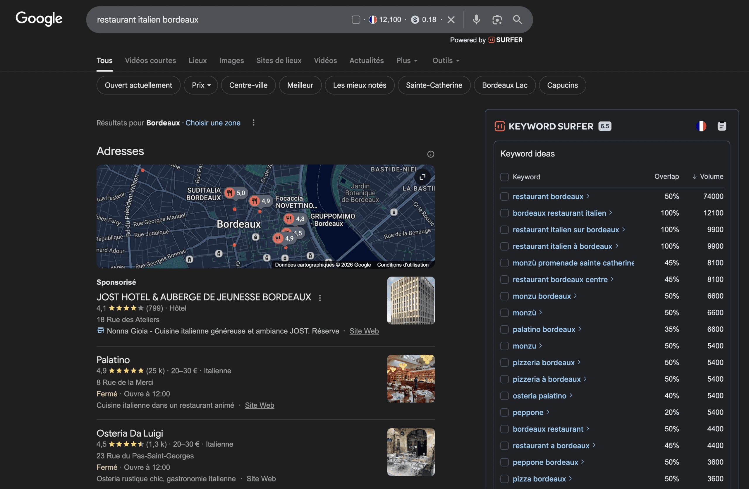This screenshot has width=749, height=489.
Task: Click the 'Choisir une zone' link
Action: point(213,123)
